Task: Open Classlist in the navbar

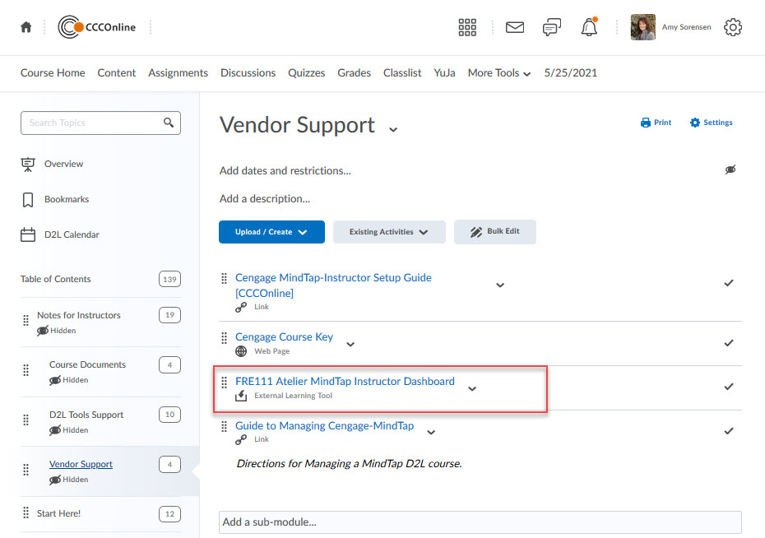Action: coord(402,72)
